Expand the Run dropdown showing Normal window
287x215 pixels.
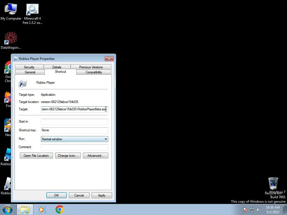coord(74,139)
